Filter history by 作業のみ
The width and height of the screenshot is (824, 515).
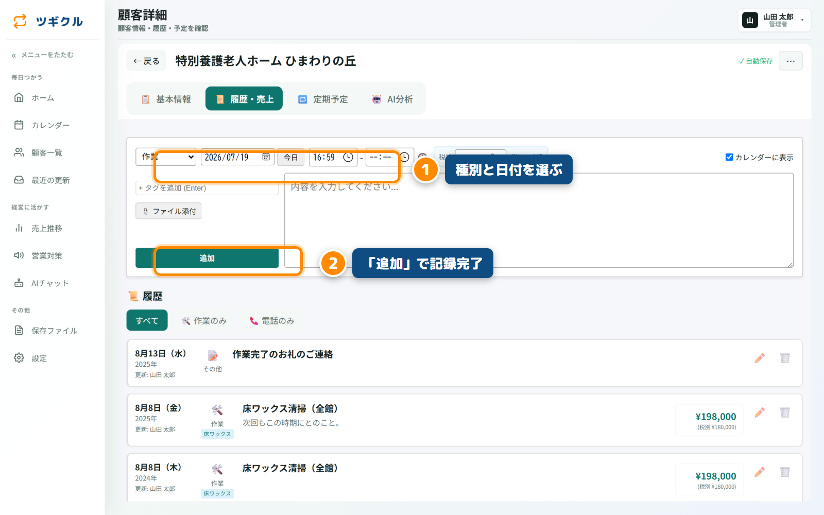204,320
